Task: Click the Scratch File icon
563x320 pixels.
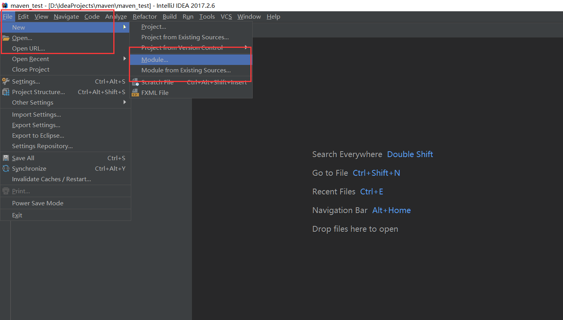Action: [x=135, y=82]
